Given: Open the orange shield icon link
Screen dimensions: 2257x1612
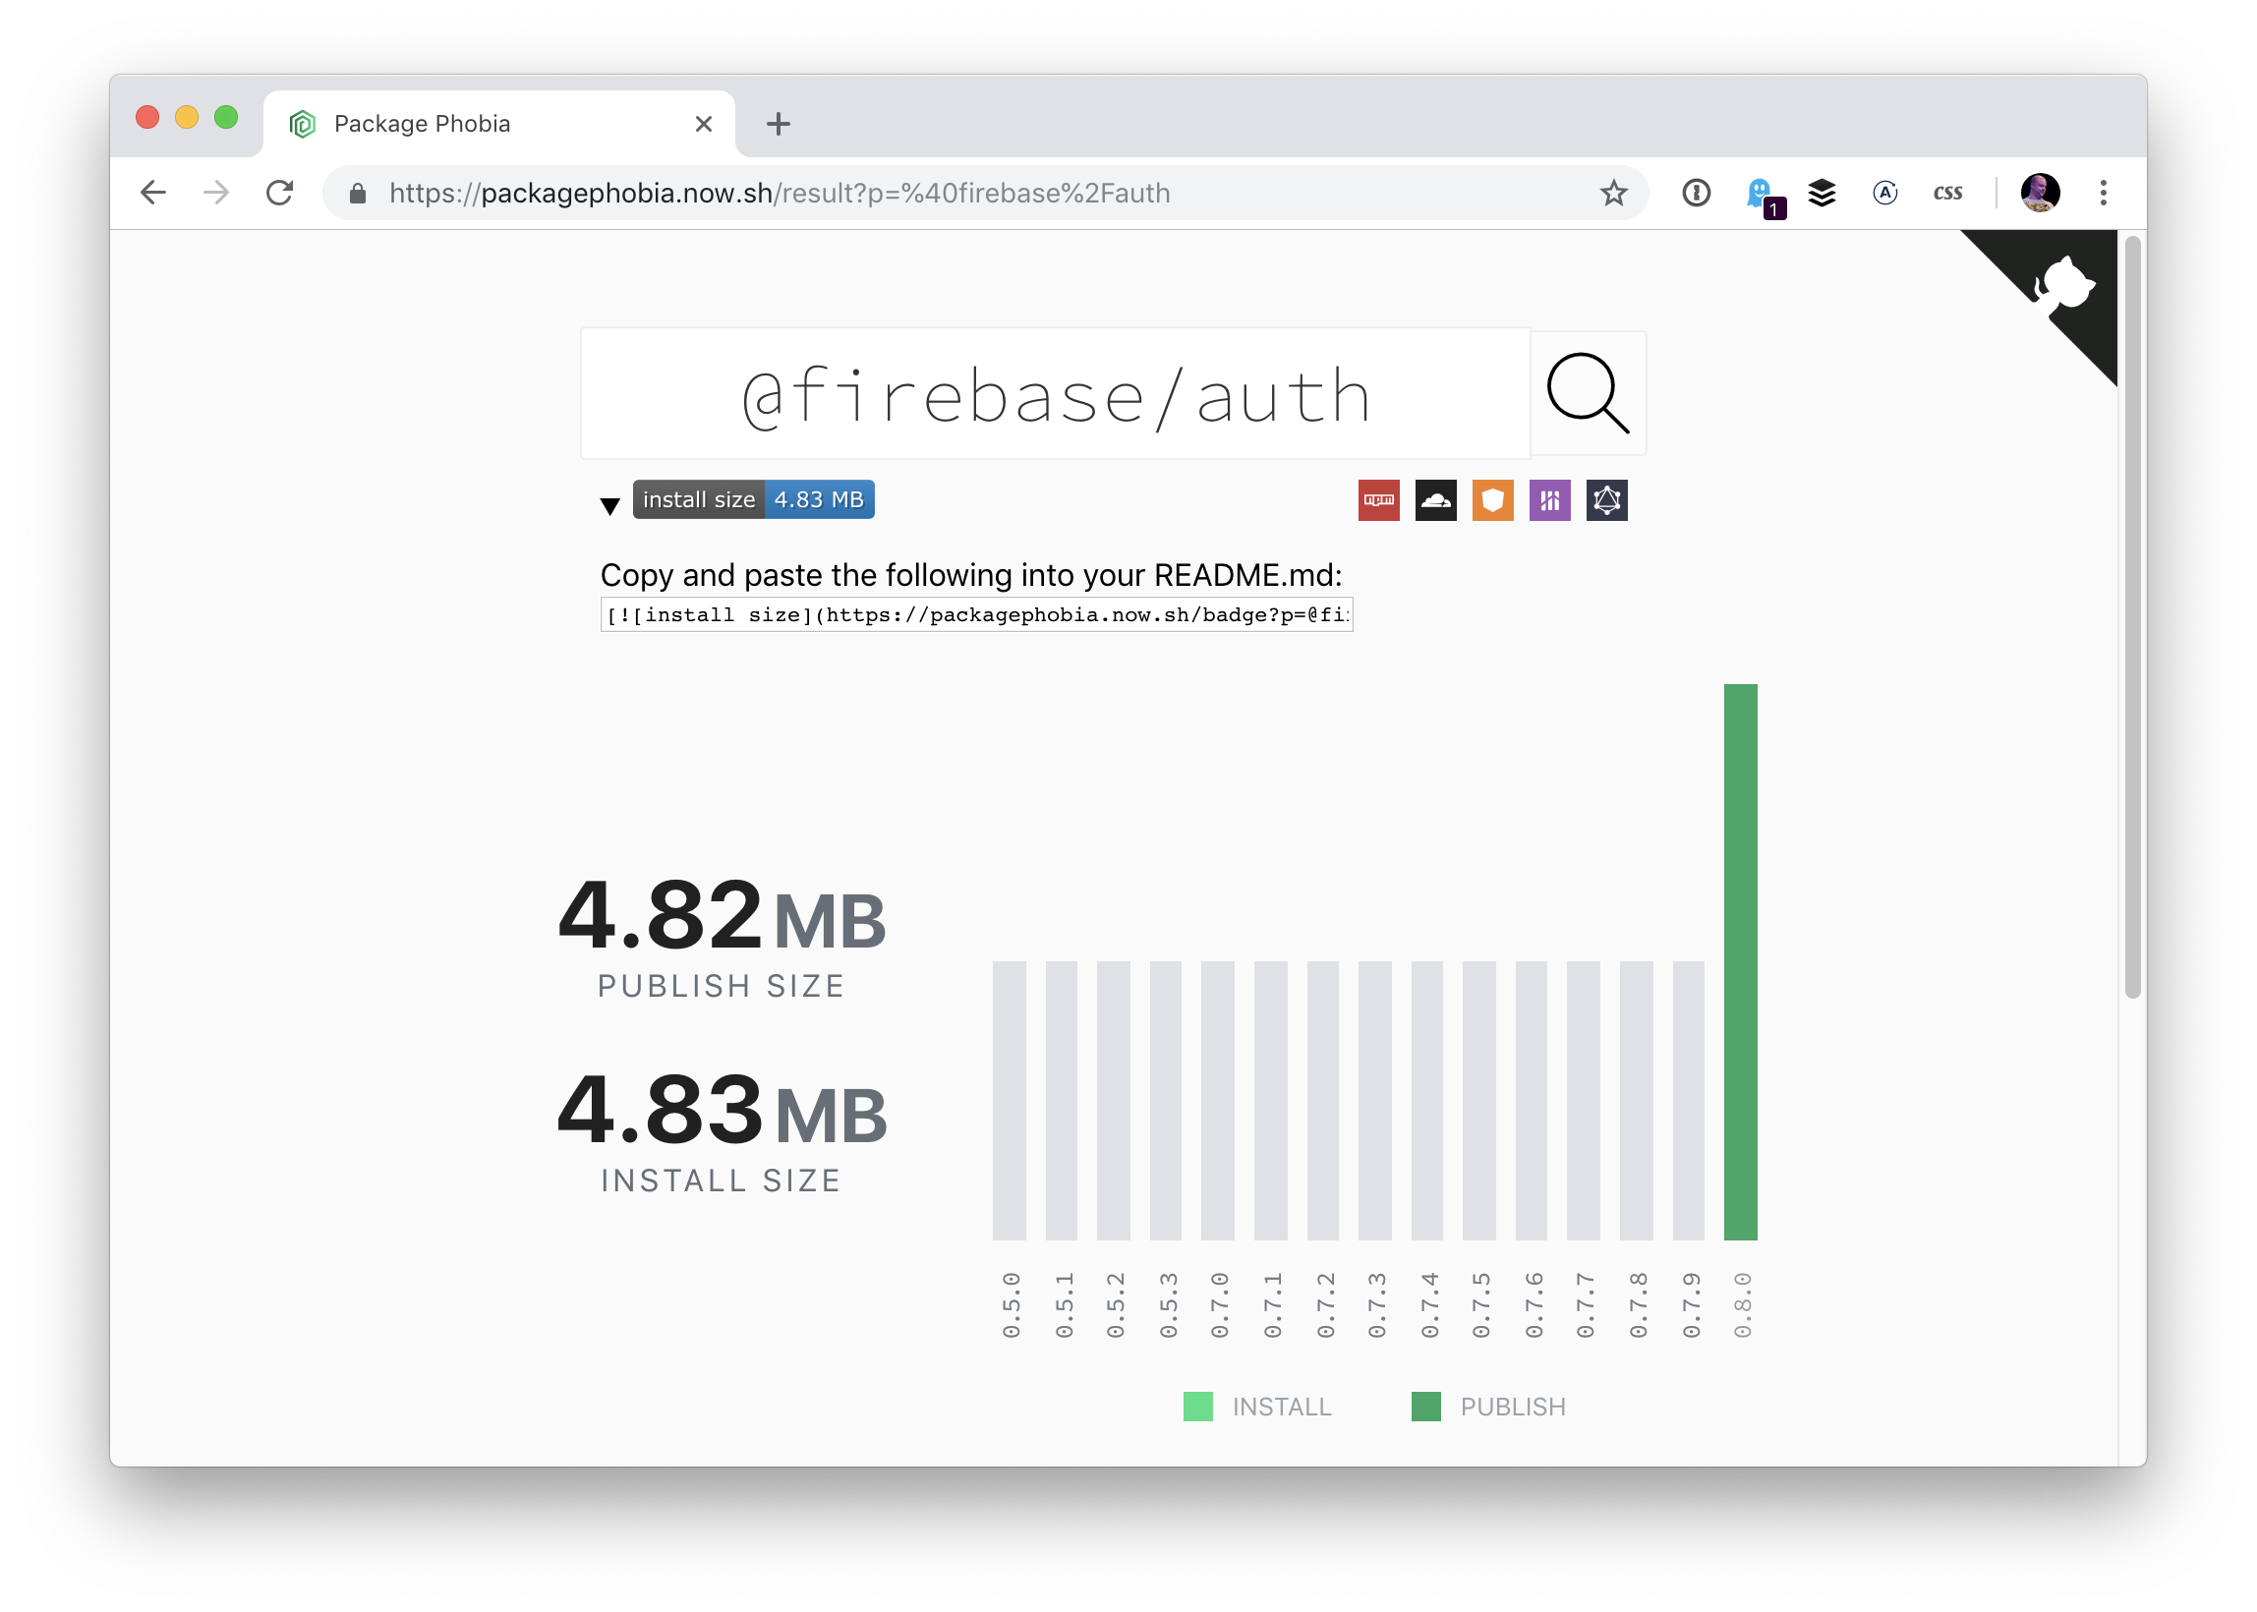Looking at the screenshot, I should click(x=1493, y=500).
